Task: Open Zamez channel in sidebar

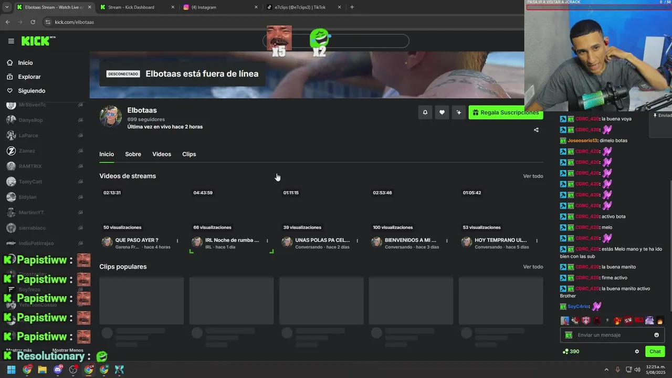Action: click(45, 151)
